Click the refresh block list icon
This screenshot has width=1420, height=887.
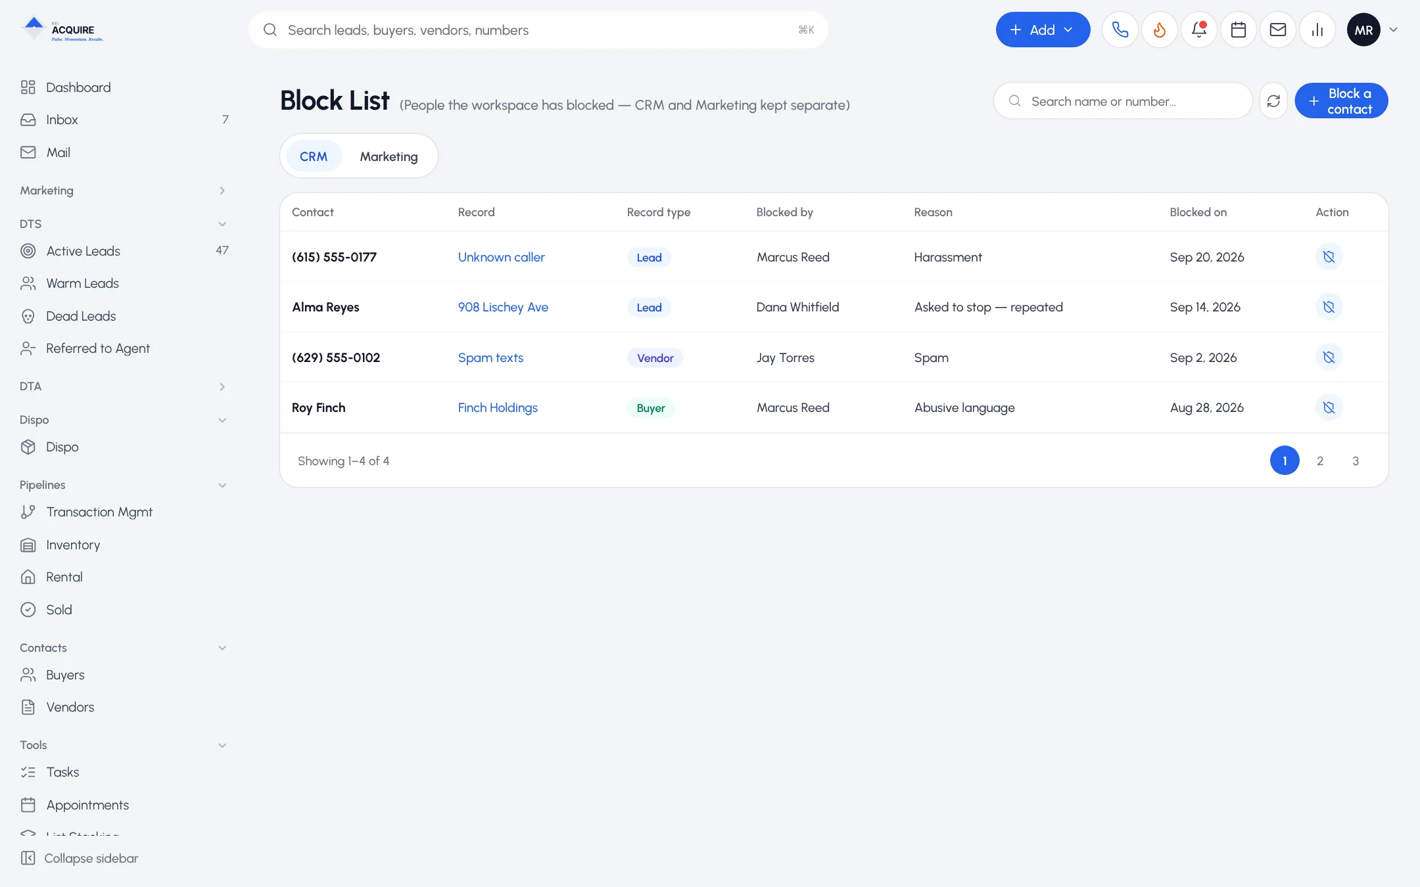pyautogui.click(x=1273, y=101)
